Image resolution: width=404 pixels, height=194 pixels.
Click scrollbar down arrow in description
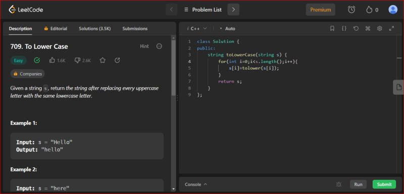(x=173, y=189)
